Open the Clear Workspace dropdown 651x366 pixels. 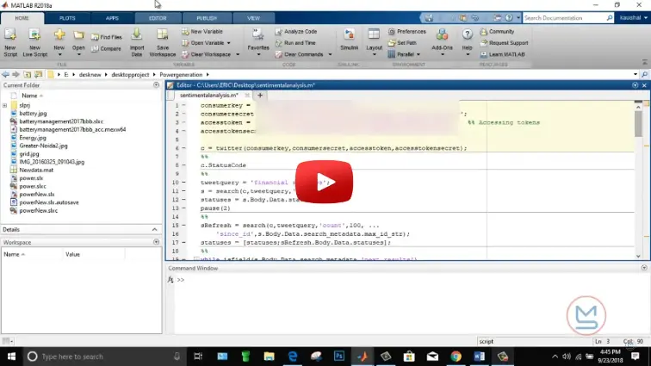pos(208,53)
